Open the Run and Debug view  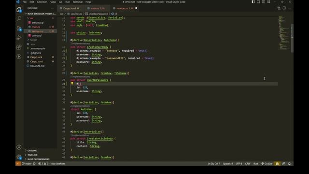point(19,38)
